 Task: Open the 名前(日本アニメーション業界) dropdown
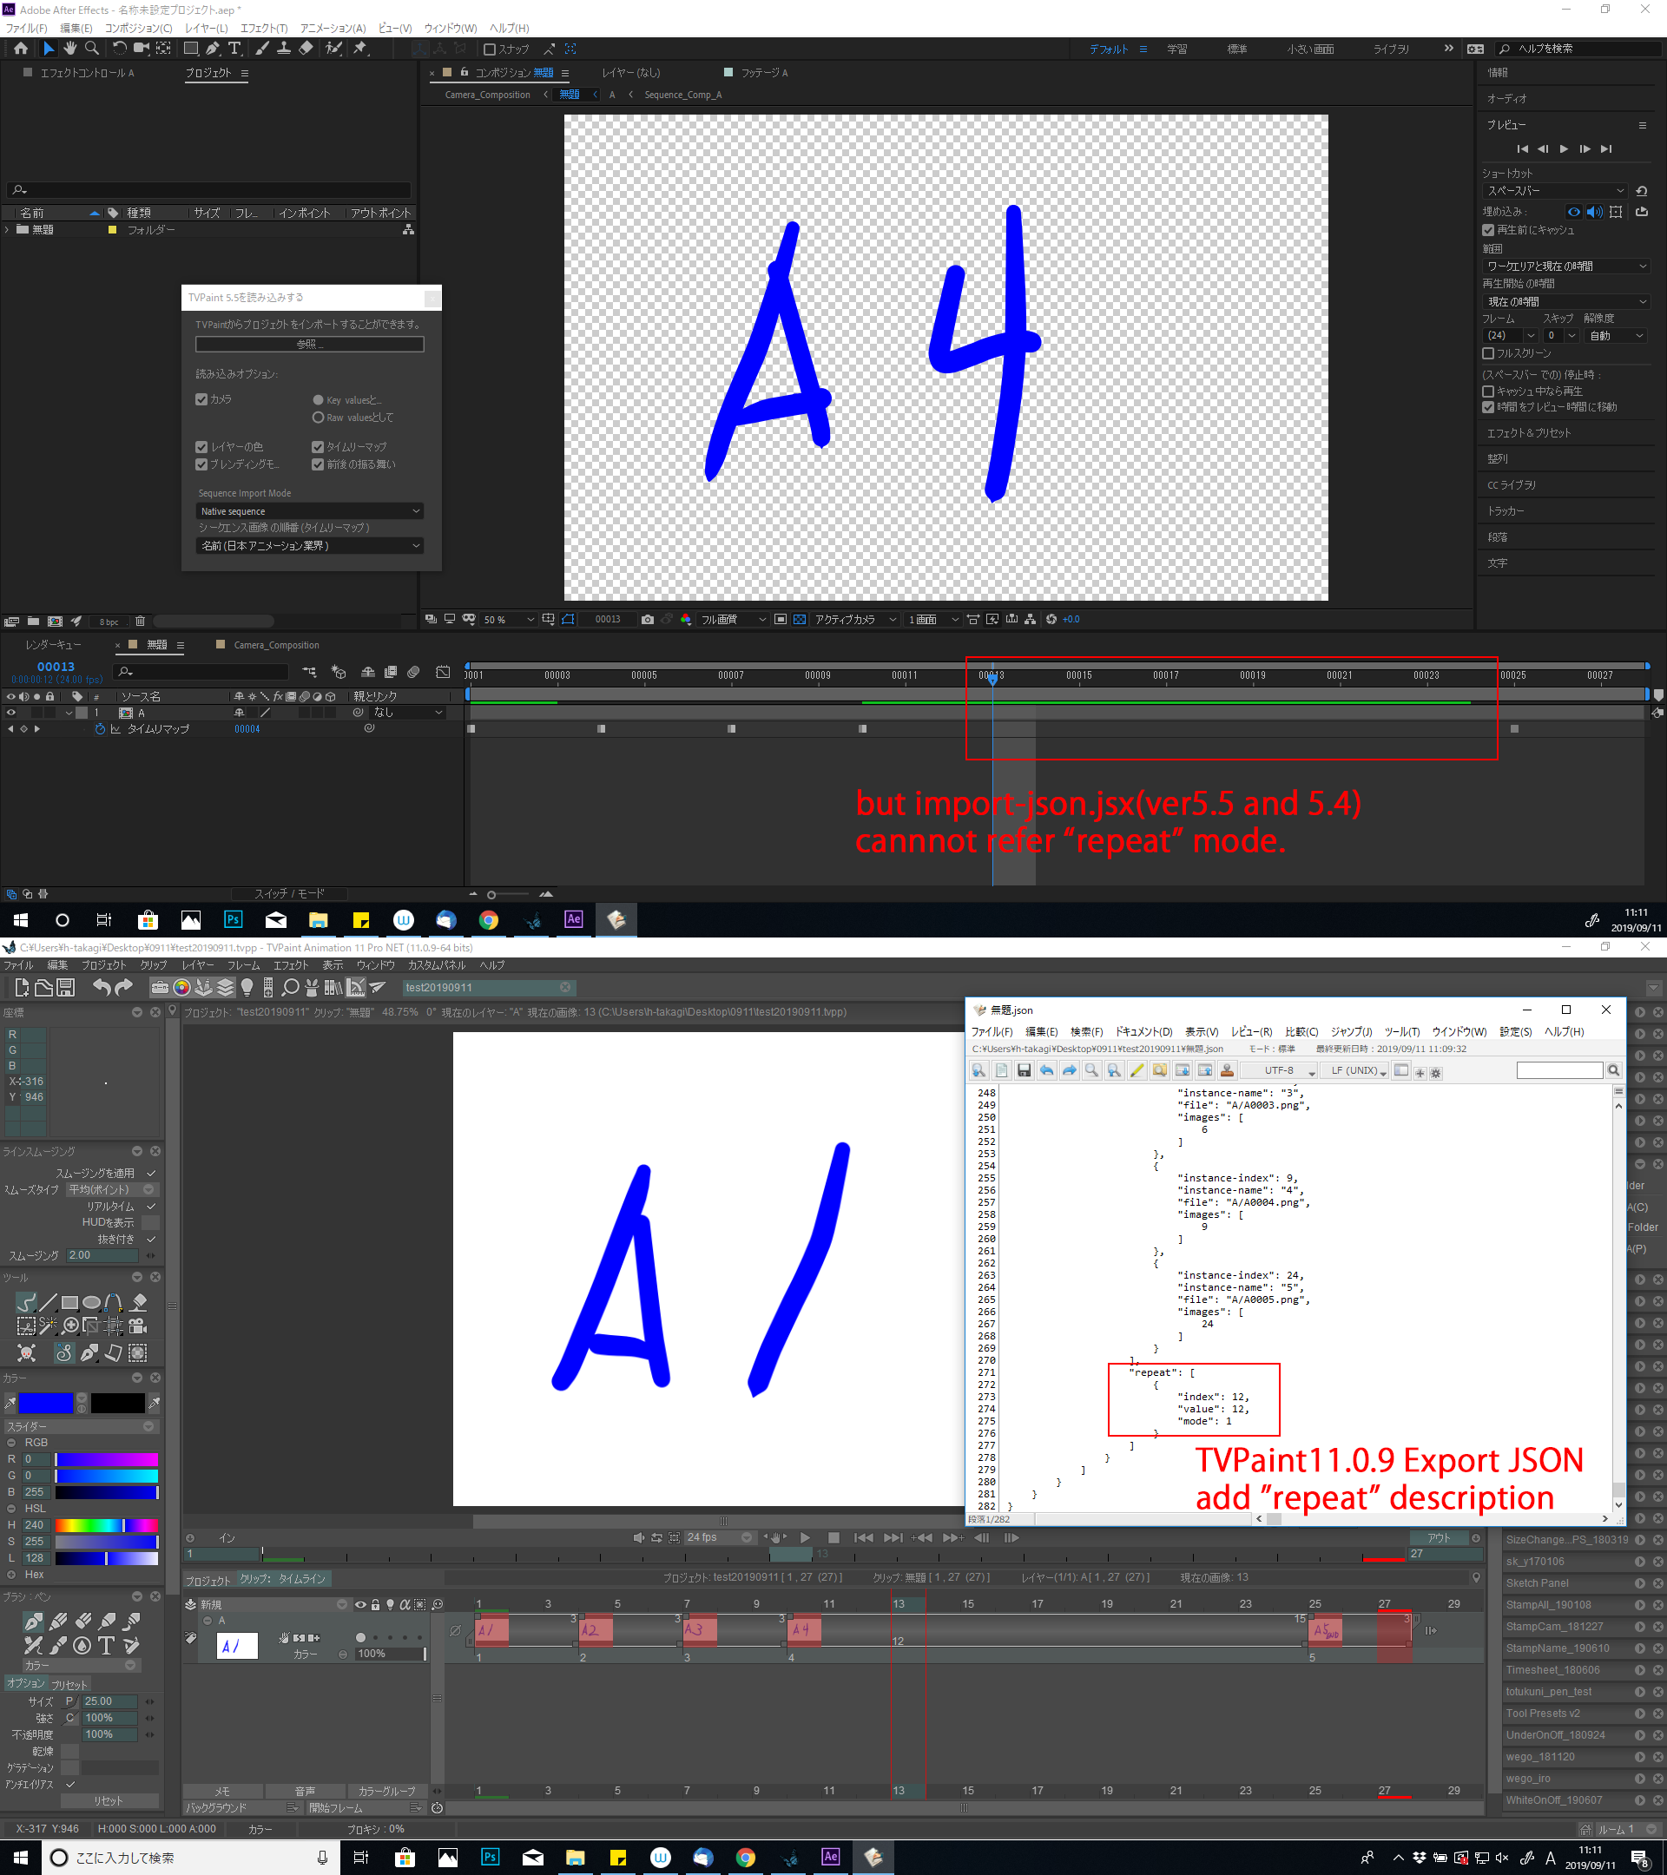[x=310, y=546]
